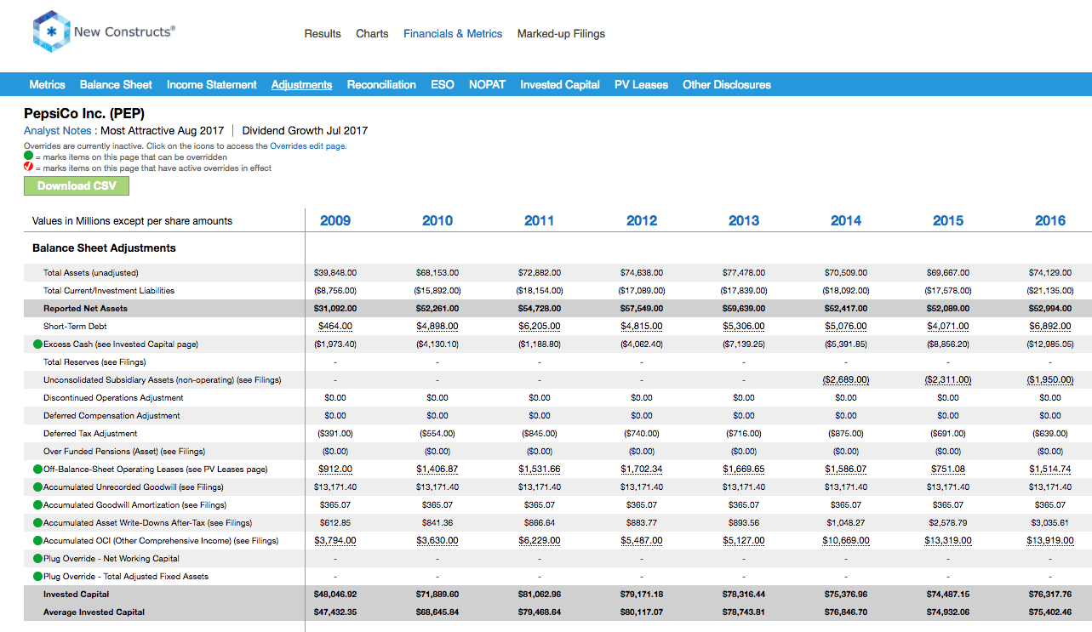
Task: Click green override icon for Plug Override Net Working Capital
Action: [x=37, y=559]
